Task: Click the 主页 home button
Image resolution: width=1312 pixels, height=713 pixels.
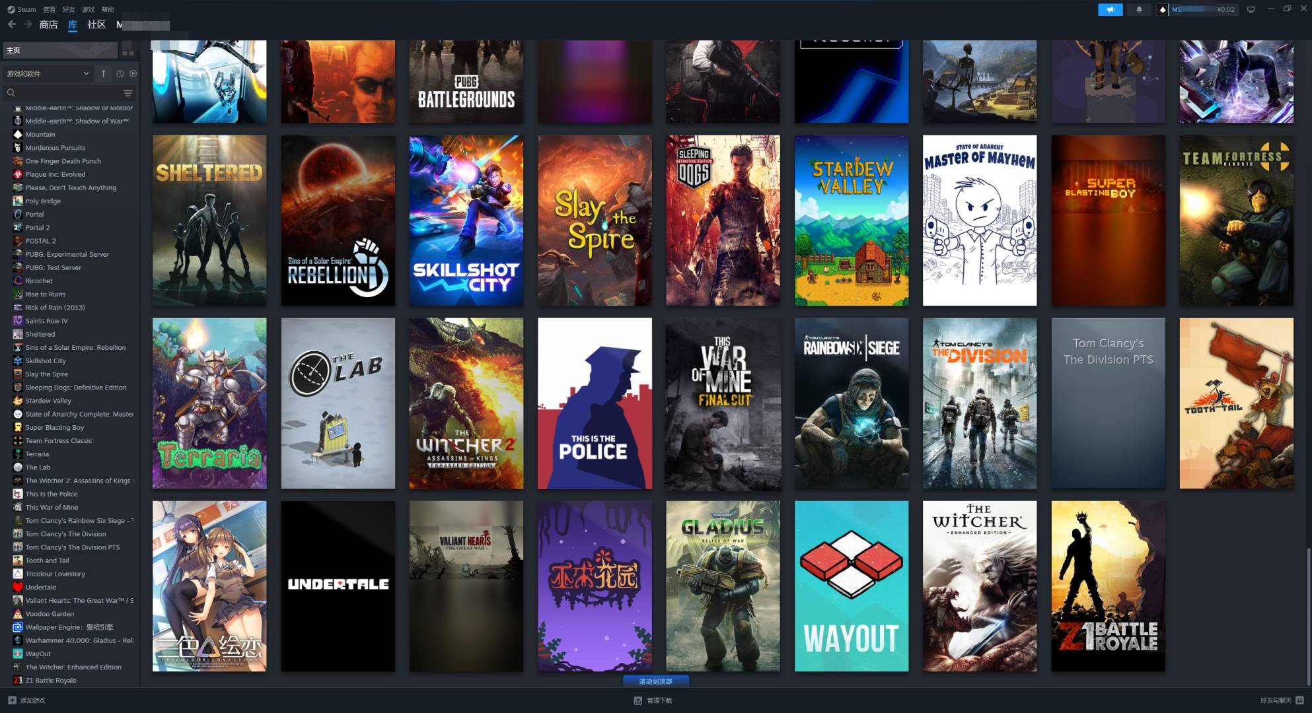Action: tap(60, 50)
